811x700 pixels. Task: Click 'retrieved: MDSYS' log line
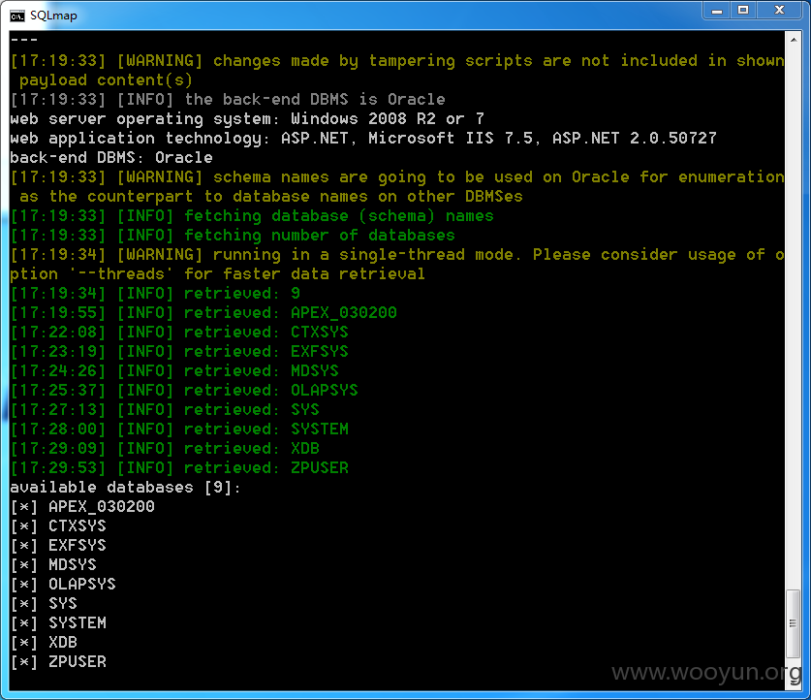coord(174,371)
